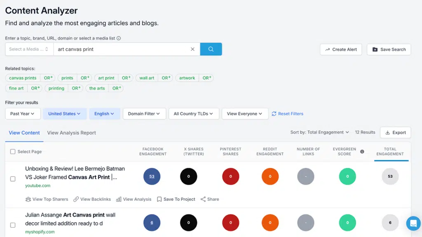422x237 pixels.
Task: Open the youtube.com source link
Action: point(38,185)
